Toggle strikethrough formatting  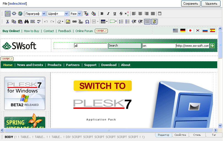121,14
